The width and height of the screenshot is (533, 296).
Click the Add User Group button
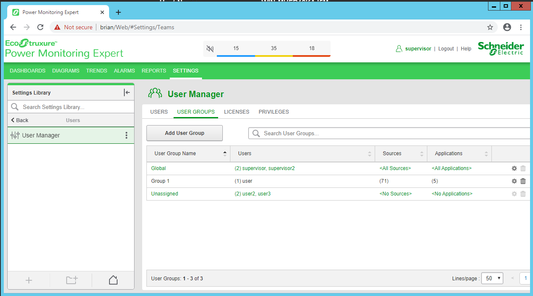click(x=185, y=133)
